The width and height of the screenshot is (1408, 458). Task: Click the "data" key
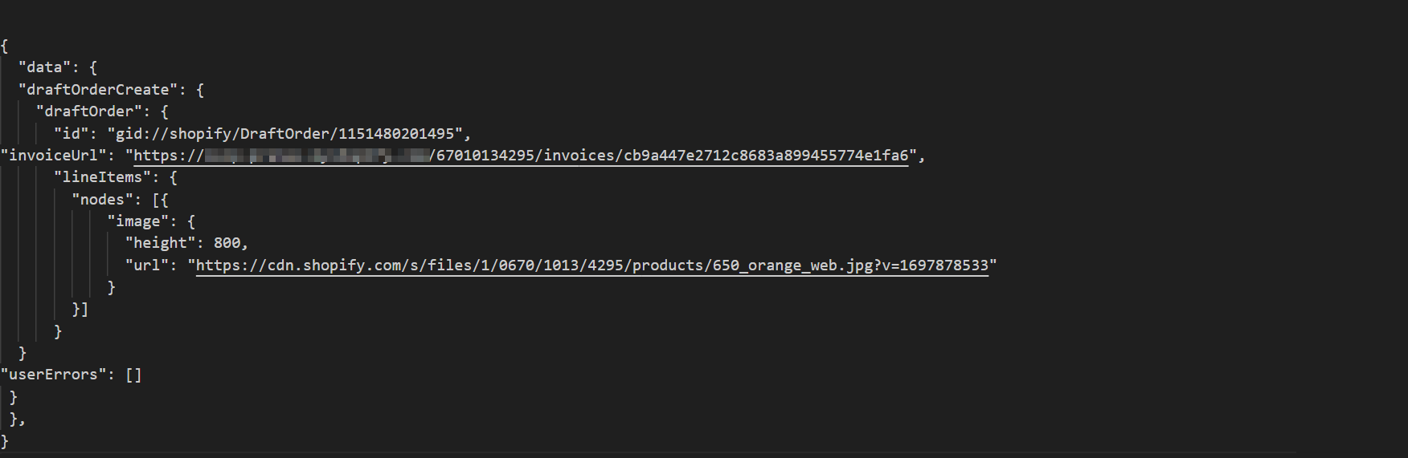tap(45, 67)
